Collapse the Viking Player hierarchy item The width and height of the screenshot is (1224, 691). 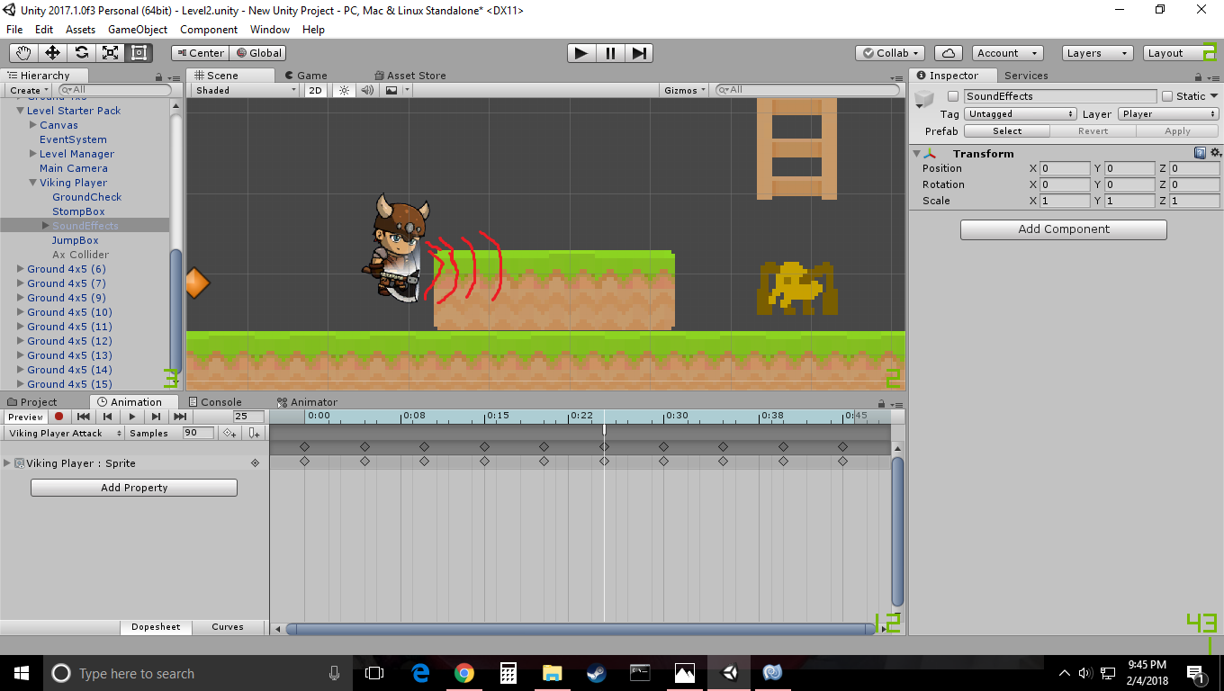pos(33,183)
